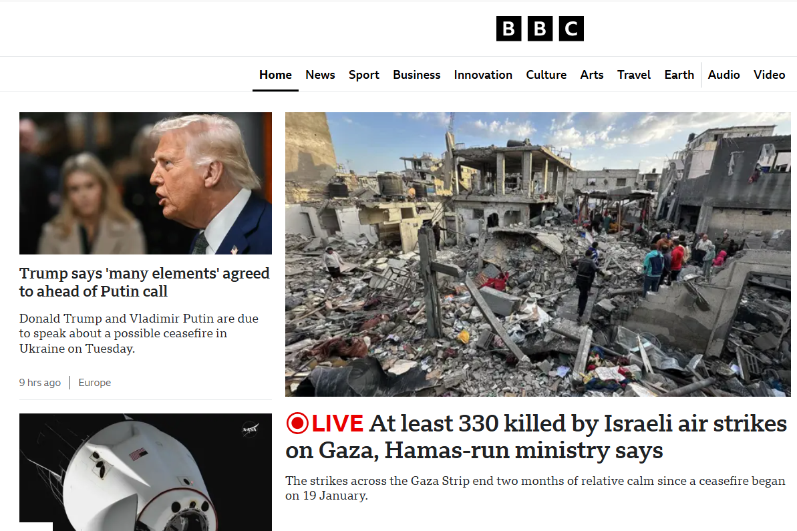Click the Trump article photo thumbnail
This screenshot has width=797, height=531.
146,184
